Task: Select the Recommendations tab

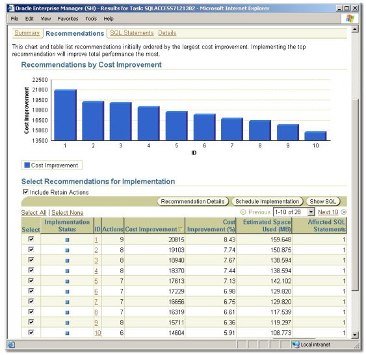Action: coord(75,34)
